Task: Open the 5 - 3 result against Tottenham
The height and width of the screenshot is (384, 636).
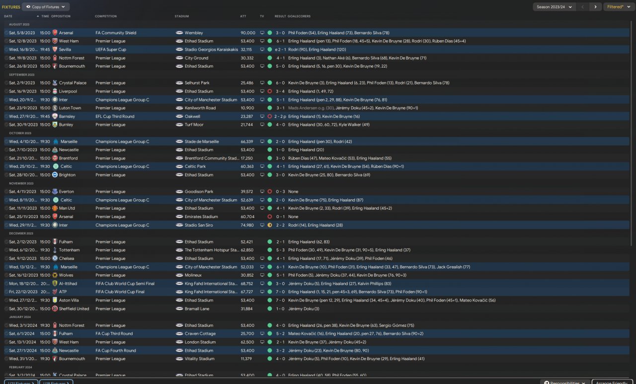Action: pyautogui.click(x=281, y=250)
